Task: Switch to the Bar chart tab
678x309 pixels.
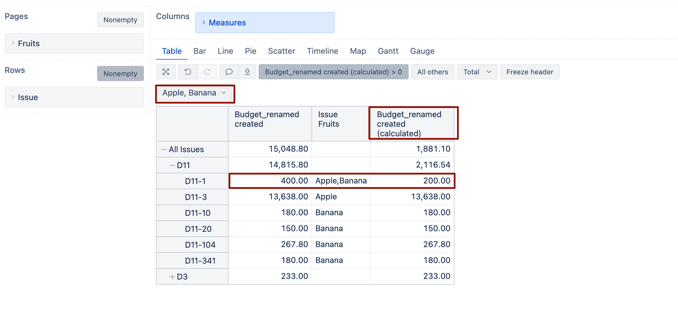Action: [x=200, y=51]
